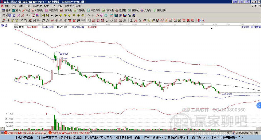The height and width of the screenshot is (140, 261).
Task: Step chart left with black arrow
Action: click(52, 16)
